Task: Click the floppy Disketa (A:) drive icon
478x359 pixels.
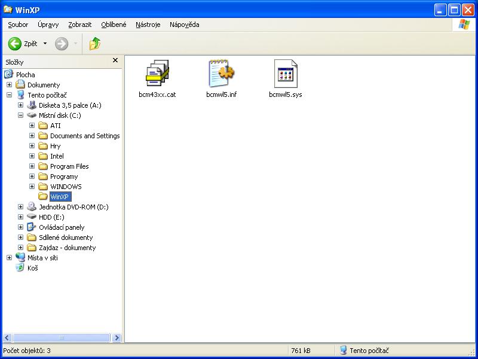Action: 32,105
